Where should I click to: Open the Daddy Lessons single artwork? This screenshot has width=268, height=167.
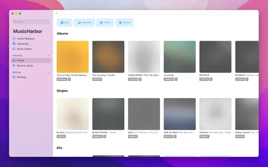click(247, 114)
